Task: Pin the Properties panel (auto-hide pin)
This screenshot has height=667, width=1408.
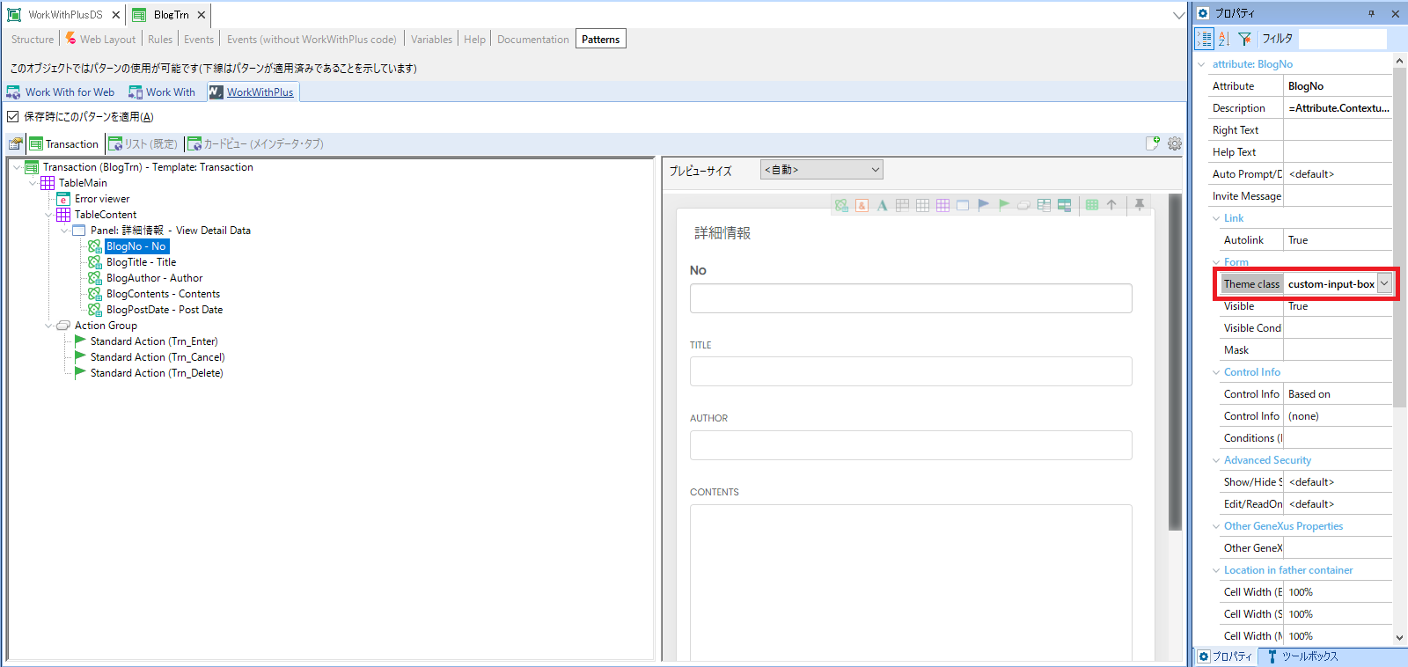Action: (1371, 13)
